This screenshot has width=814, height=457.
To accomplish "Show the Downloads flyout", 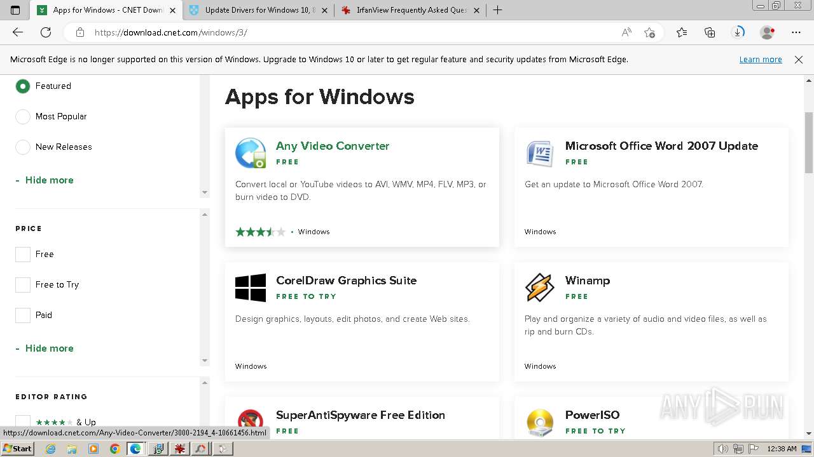I will coord(738,32).
